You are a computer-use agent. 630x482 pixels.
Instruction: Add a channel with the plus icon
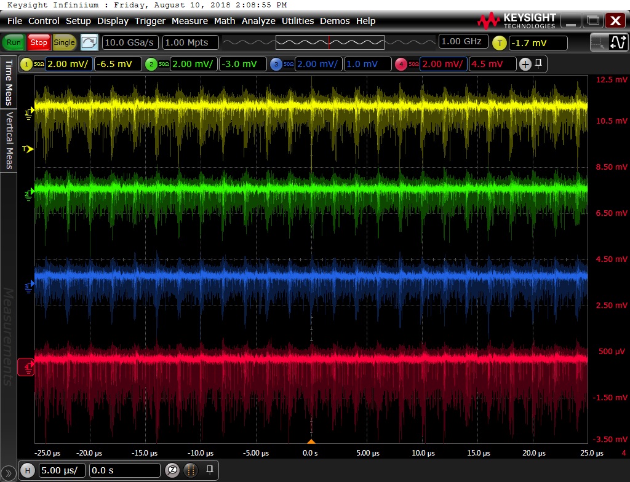[525, 65]
